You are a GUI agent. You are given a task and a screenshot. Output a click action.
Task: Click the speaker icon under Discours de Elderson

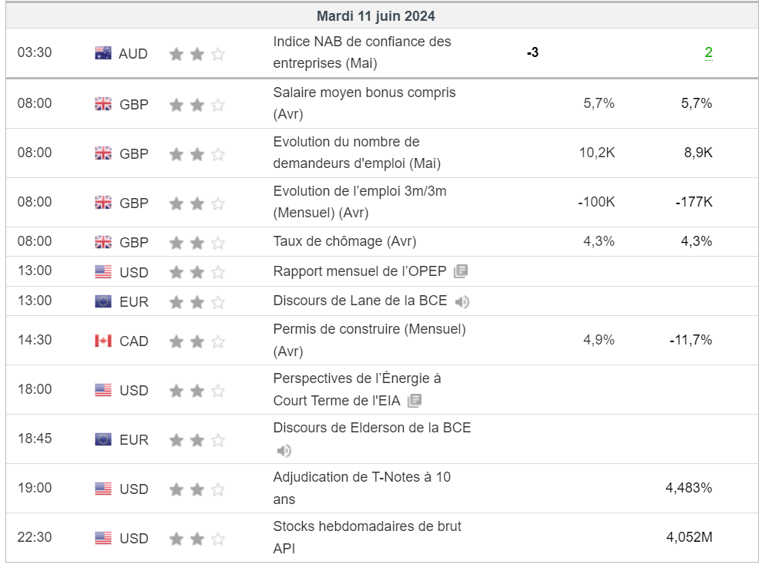click(284, 451)
